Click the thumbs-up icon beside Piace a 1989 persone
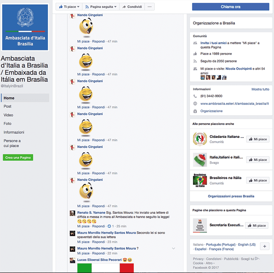The height and width of the screenshot is (273, 274). pyautogui.click(x=195, y=54)
